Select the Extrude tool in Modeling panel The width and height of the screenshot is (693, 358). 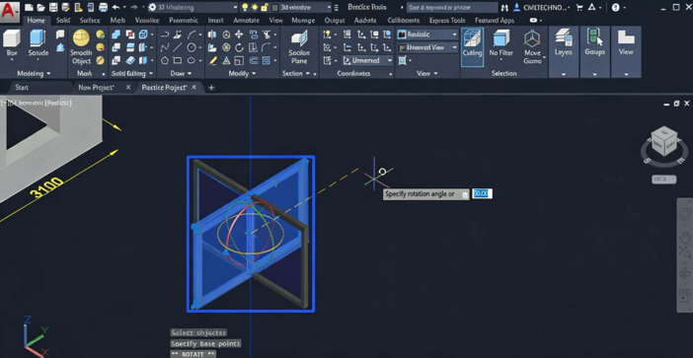point(38,43)
